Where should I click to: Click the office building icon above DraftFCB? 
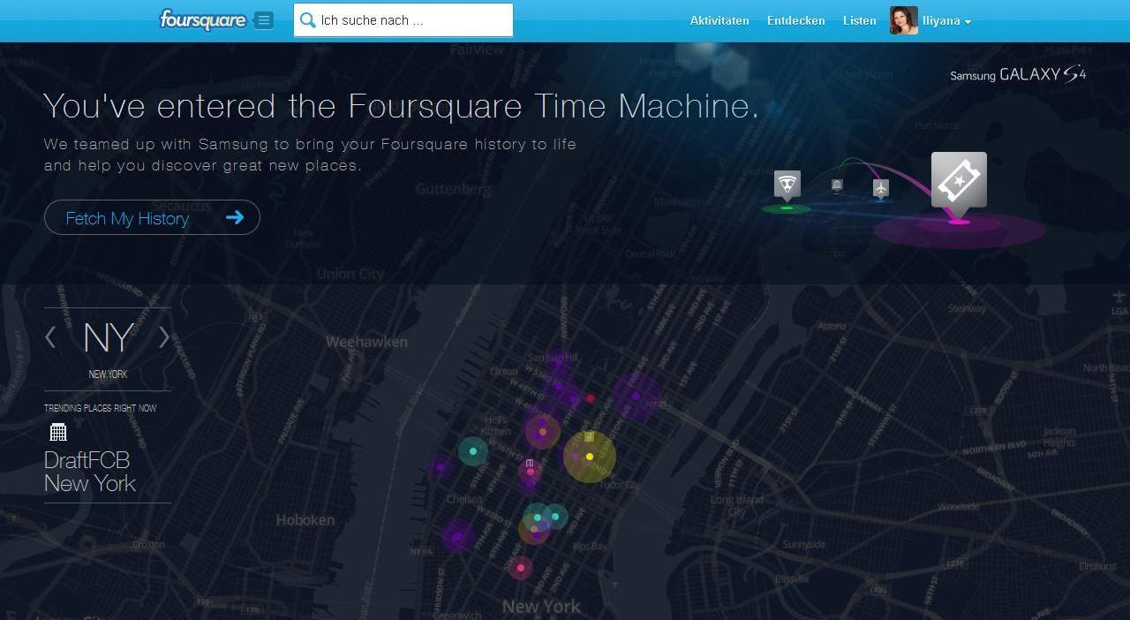[x=58, y=432]
